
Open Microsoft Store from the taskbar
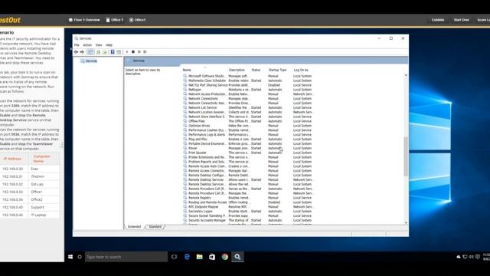click(212, 257)
